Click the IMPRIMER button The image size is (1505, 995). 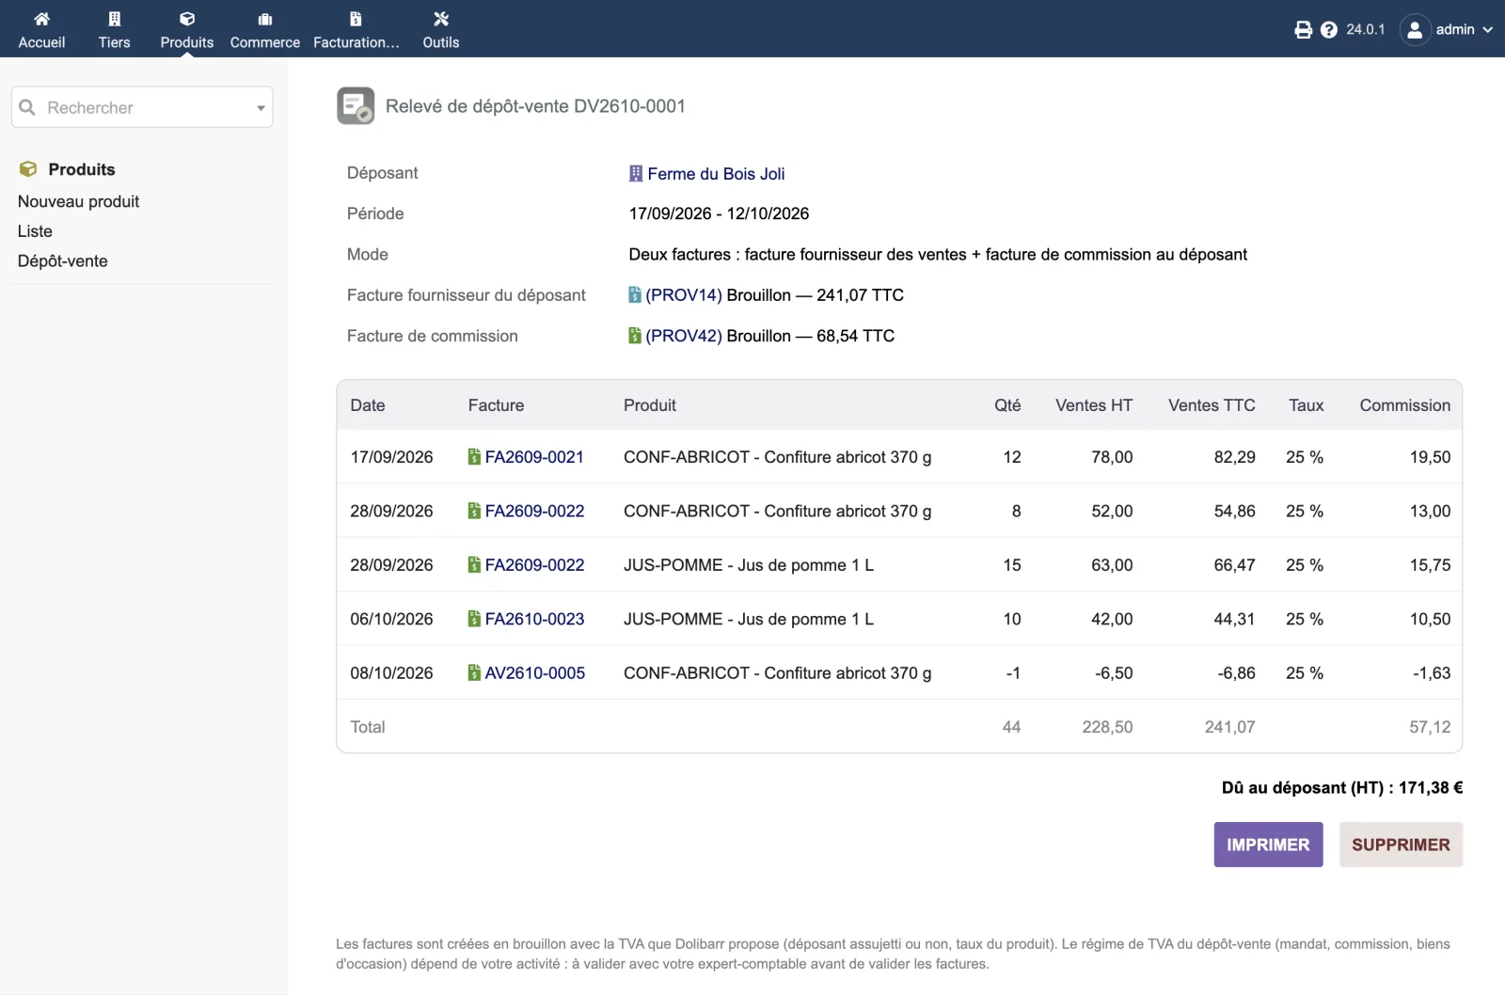(x=1268, y=845)
